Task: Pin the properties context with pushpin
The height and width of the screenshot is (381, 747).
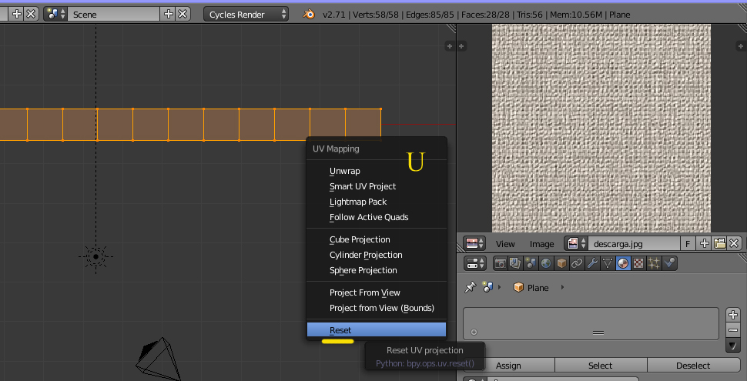Action: [471, 287]
